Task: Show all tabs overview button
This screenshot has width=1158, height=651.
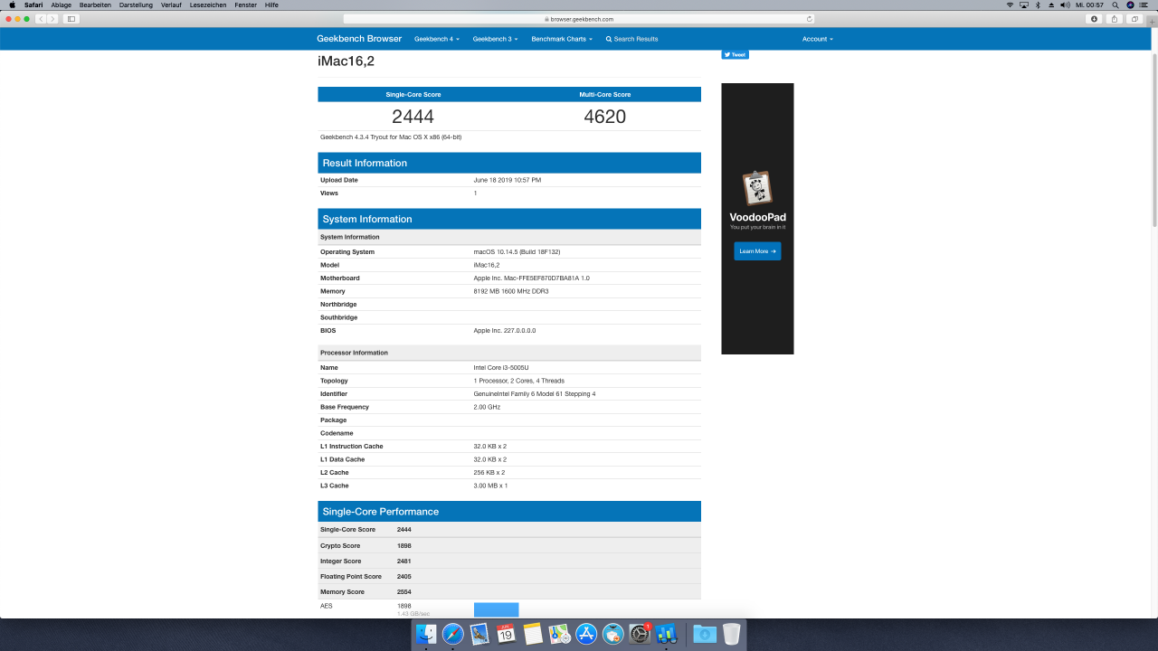Action: (x=1134, y=18)
